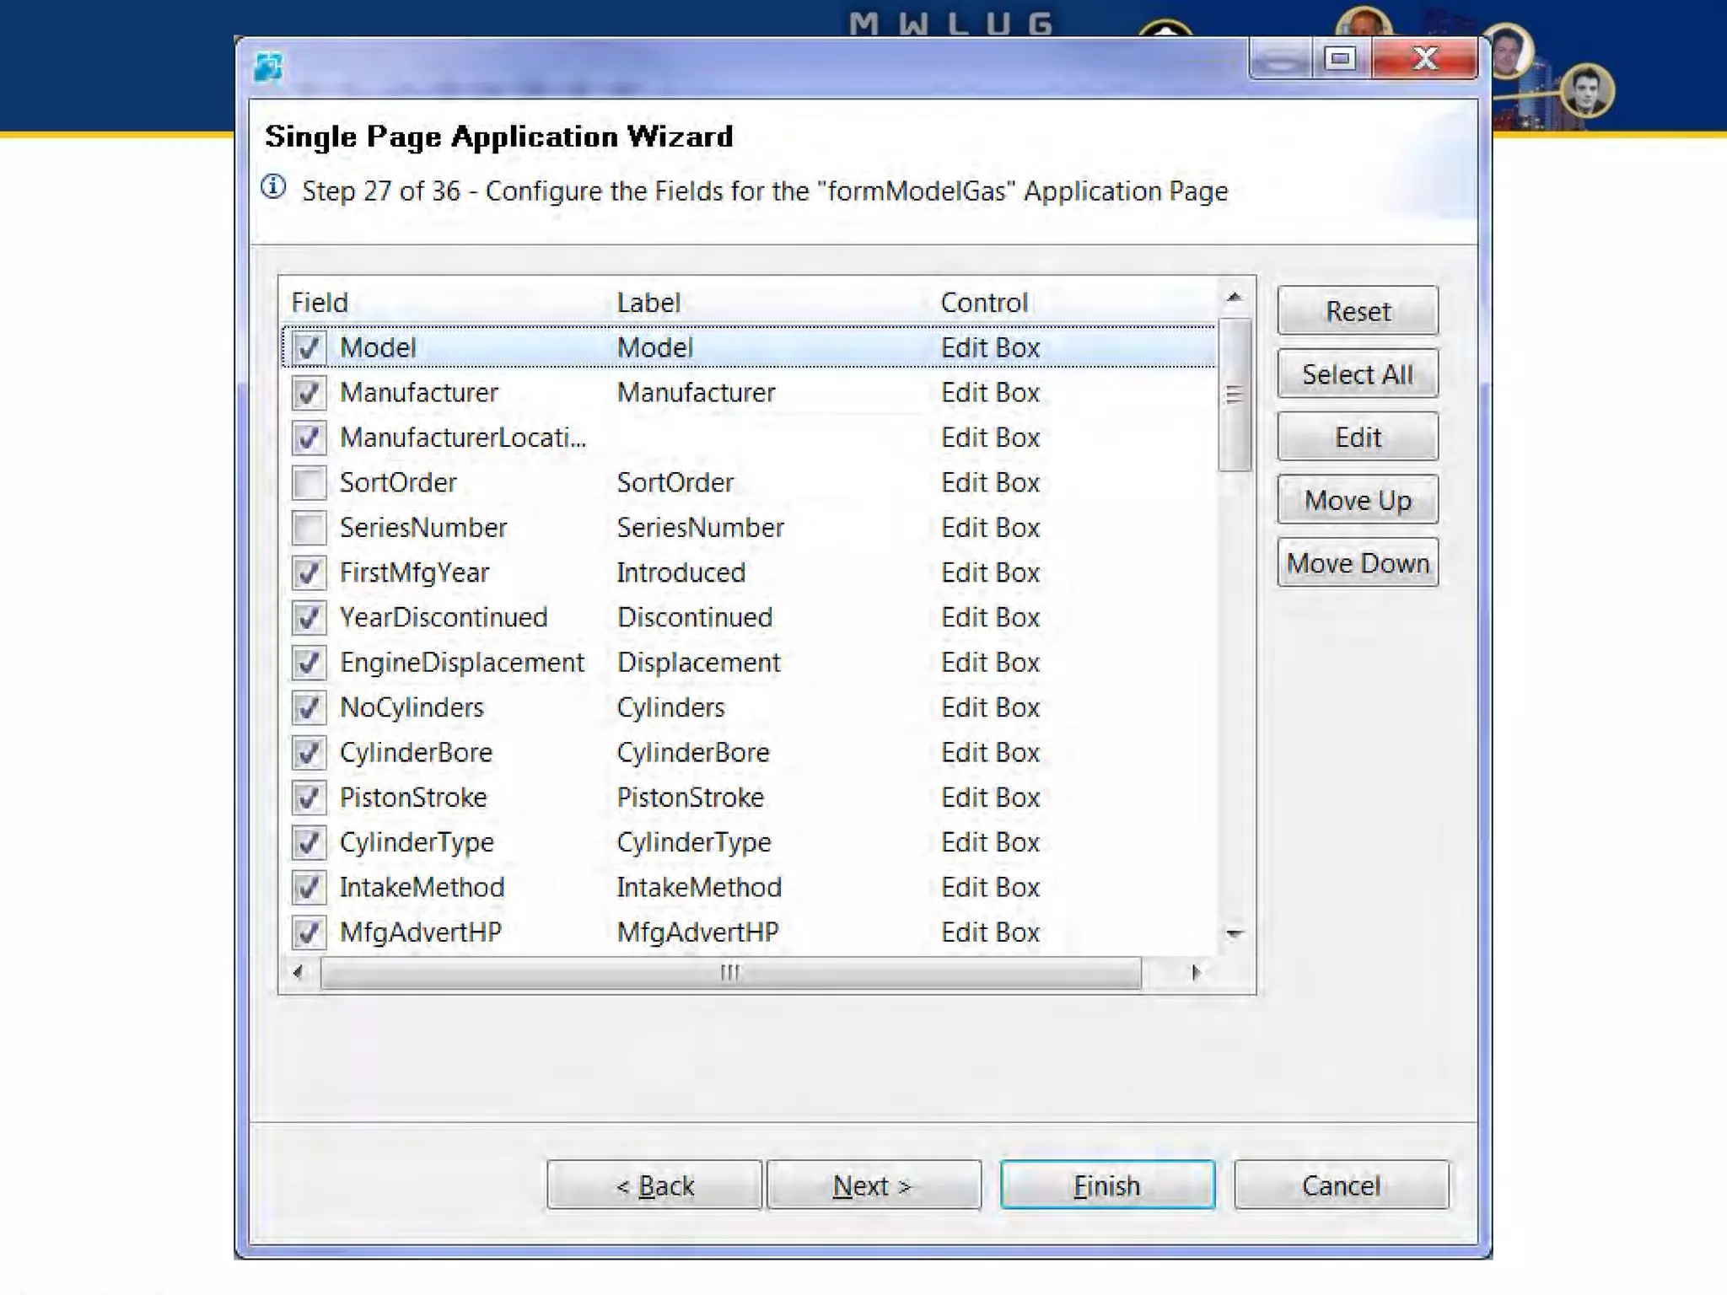Close the wizard with the red X
Screen dimensions: 1727x1295
[x=1424, y=59]
